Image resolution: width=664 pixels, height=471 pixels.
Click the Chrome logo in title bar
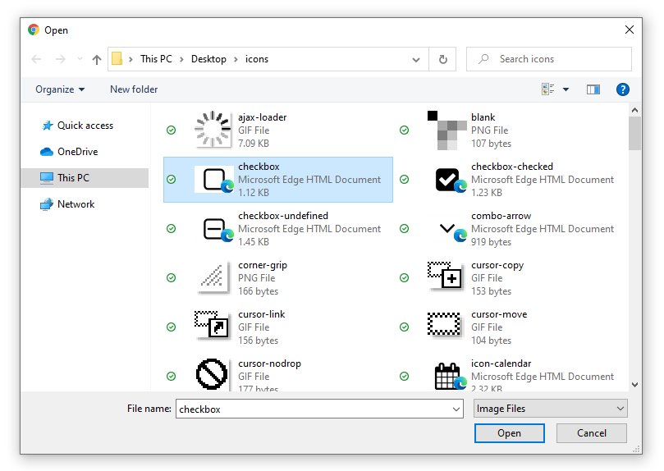(x=34, y=30)
